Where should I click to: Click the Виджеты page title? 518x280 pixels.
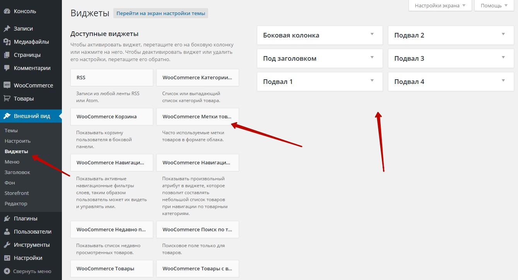pos(90,13)
